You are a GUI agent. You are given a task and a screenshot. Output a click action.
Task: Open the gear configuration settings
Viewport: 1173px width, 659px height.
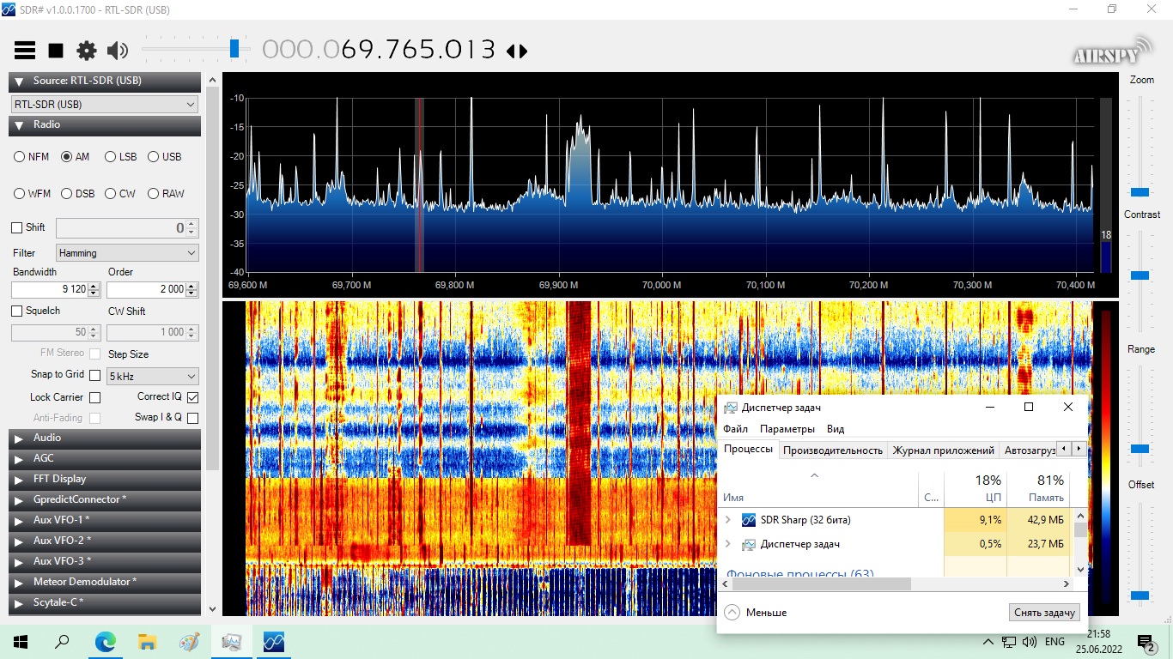[x=87, y=51]
